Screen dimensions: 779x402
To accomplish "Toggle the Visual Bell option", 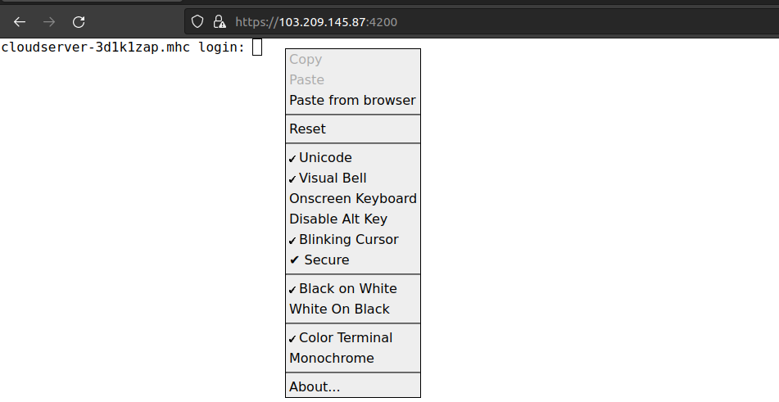I will pos(353,178).
